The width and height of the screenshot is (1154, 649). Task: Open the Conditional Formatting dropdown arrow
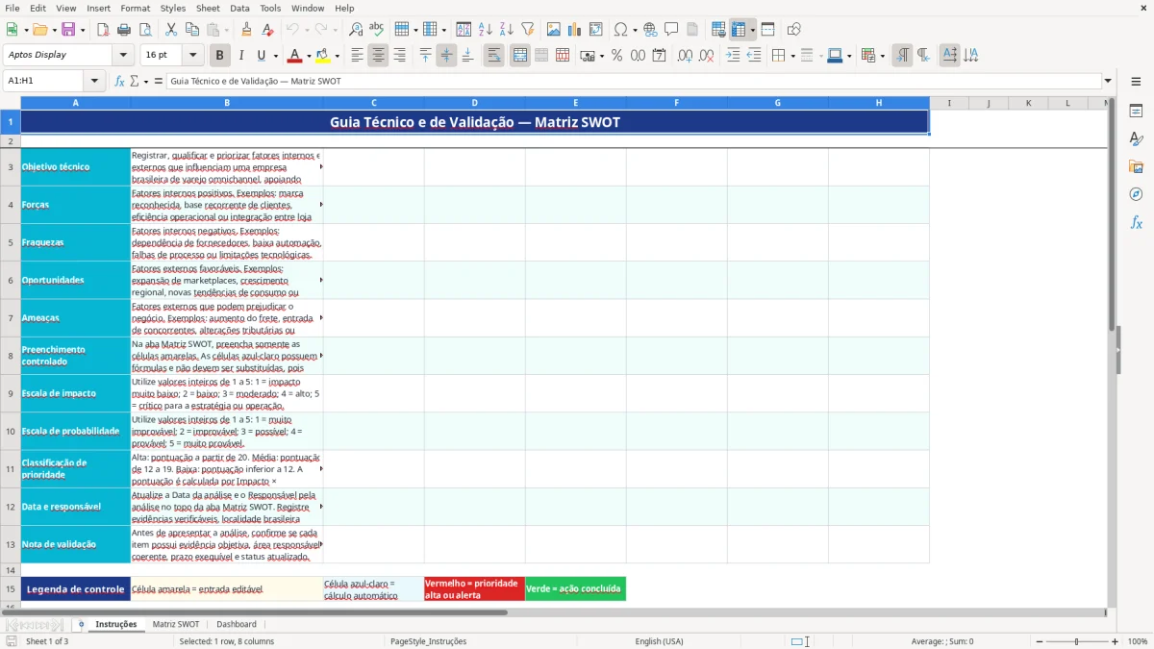click(x=882, y=55)
